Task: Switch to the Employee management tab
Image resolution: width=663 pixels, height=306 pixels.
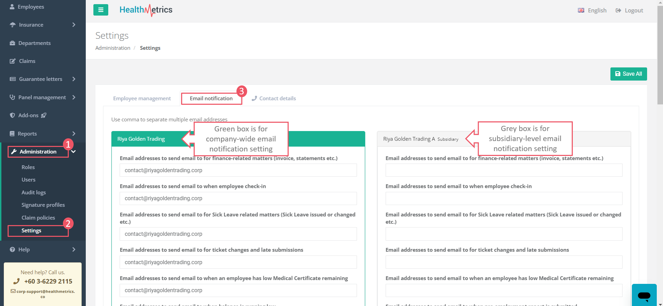Action: (x=142, y=99)
